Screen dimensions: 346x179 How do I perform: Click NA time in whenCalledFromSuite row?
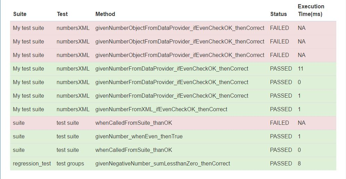click(302, 123)
